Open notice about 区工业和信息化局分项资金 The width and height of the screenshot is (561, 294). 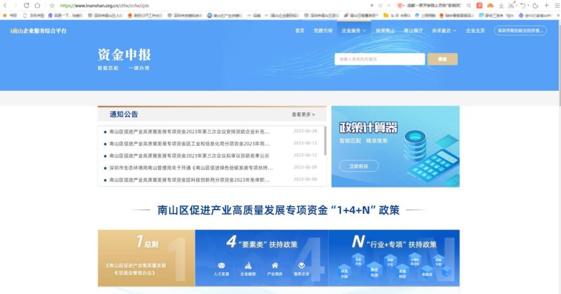pos(189,144)
